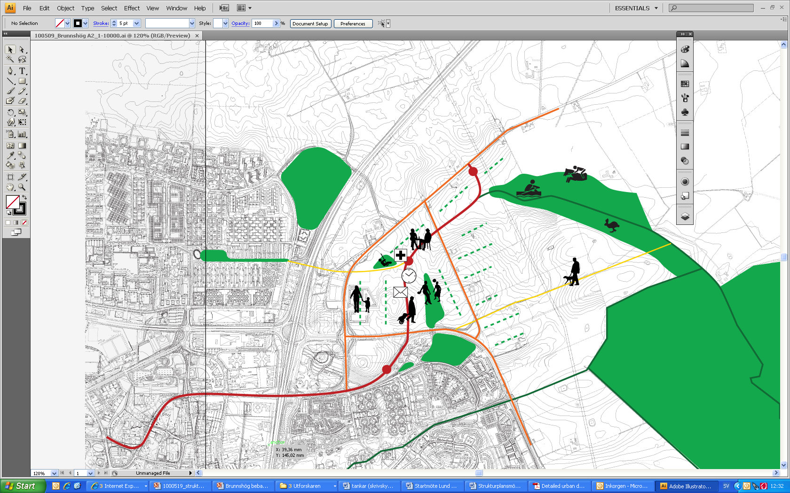Select the Free Transform tool

(x=22, y=122)
